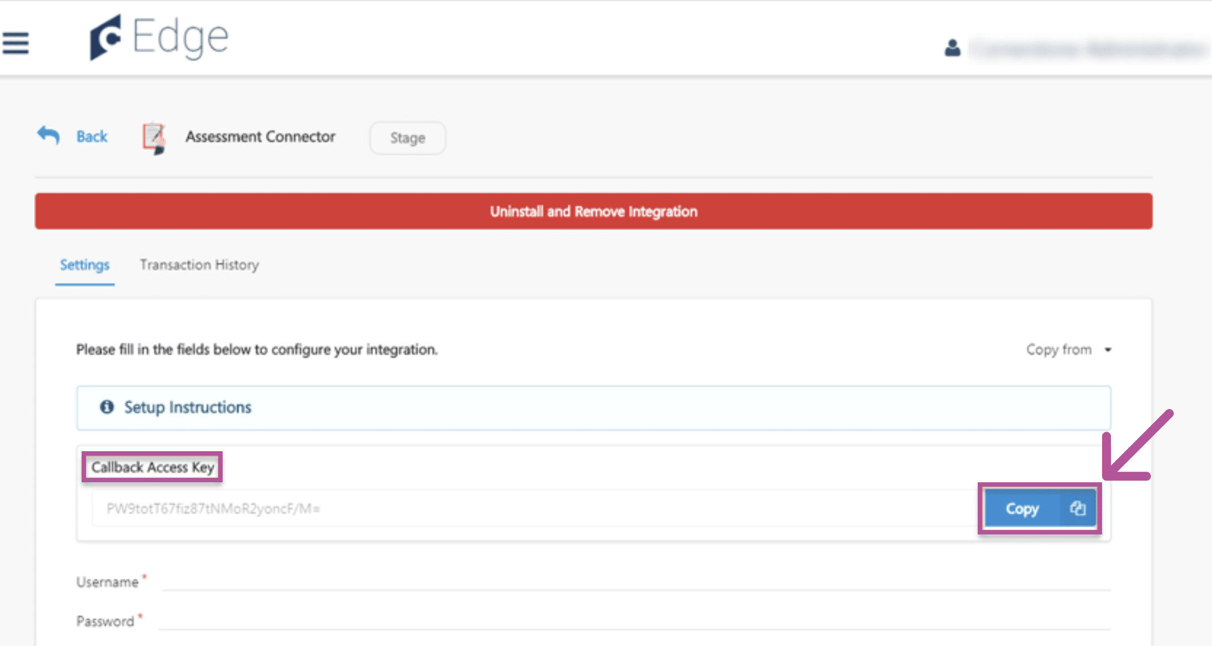Switch to the Settings tab
The width and height of the screenshot is (1212, 646).
pyautogui.click(x=84, y=265)
